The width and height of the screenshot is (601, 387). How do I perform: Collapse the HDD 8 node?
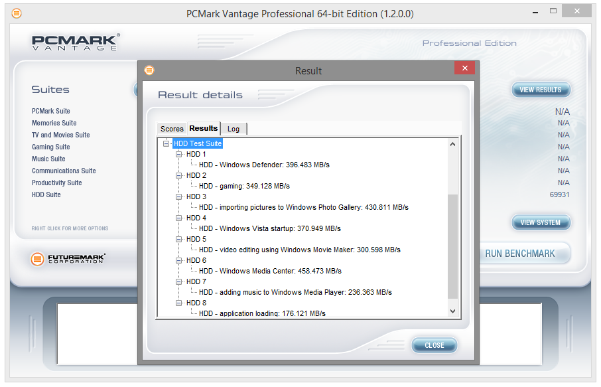tap(178, 303)
